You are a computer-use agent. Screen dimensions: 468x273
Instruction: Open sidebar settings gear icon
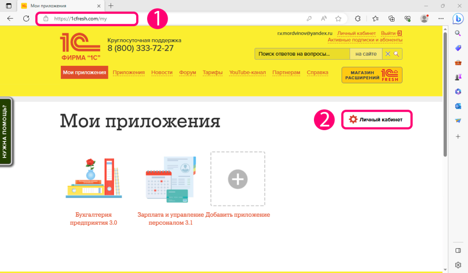click(x=458, y=265)
